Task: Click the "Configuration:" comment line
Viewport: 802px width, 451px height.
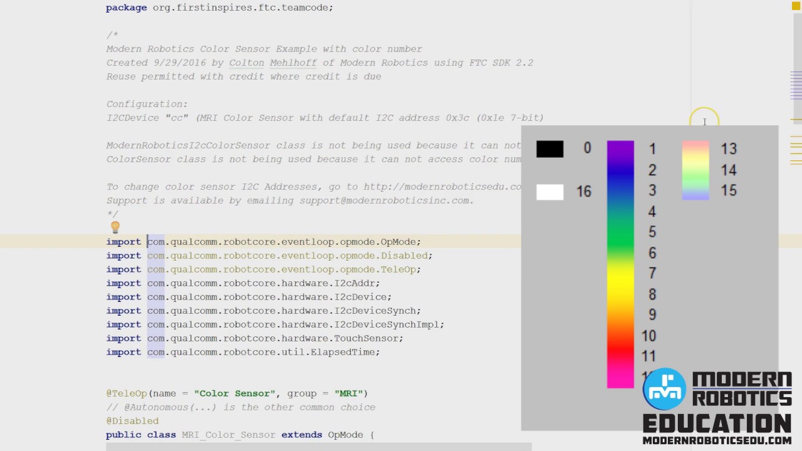Action: [147, 104]
